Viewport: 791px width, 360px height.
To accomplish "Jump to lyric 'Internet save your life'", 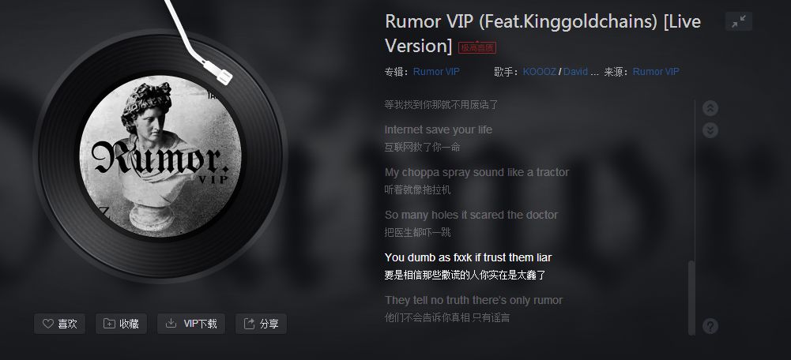I will 439,129.
